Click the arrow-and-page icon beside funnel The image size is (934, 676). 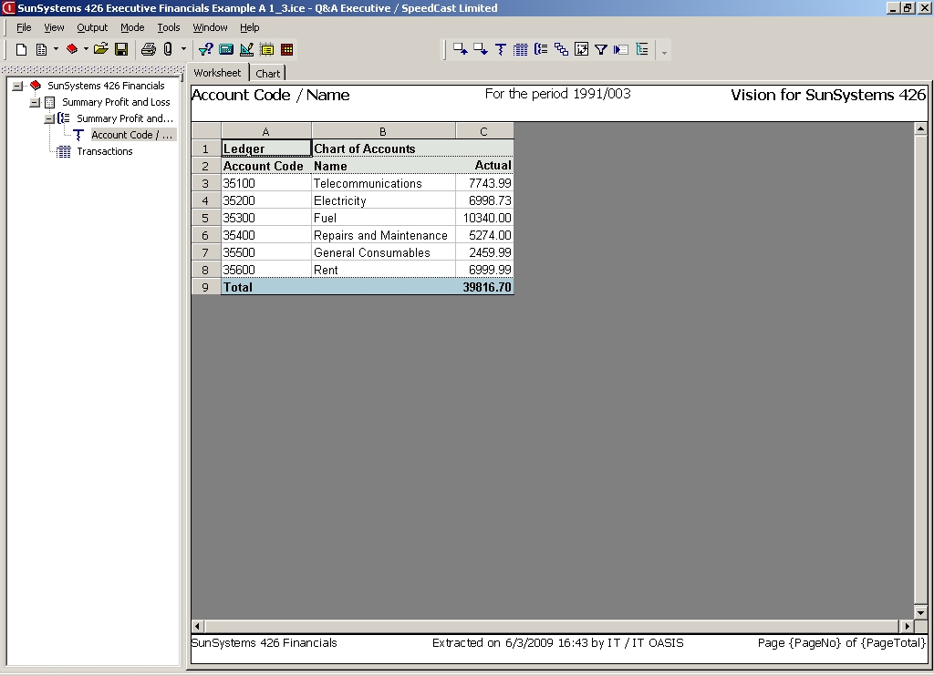point(620,49)
